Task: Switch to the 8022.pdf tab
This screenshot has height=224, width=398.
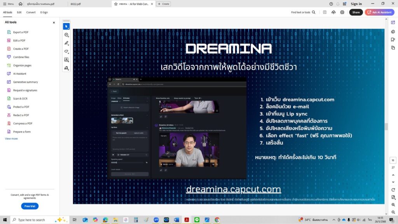Action: pos(76,4)
